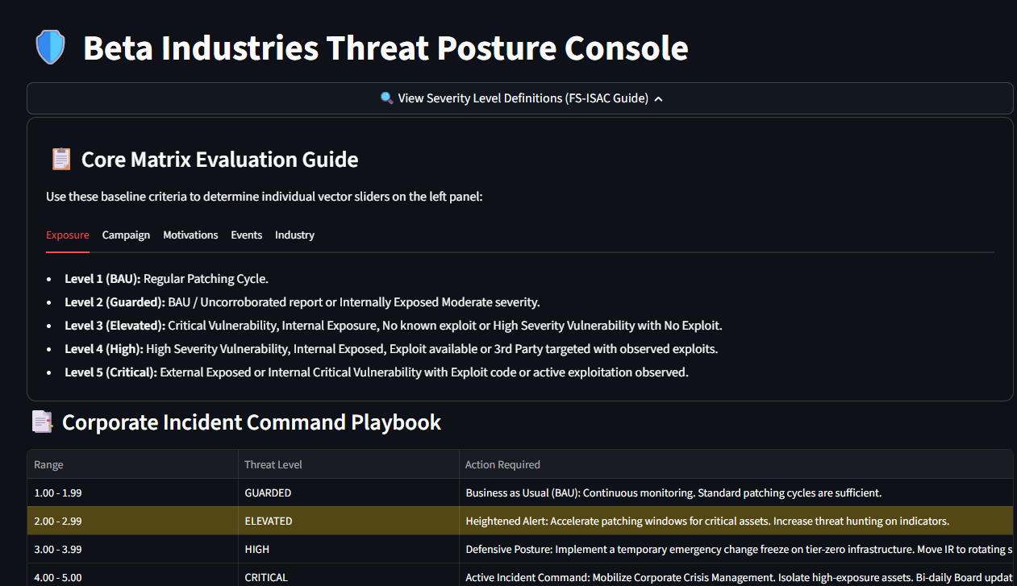The width and height of the screenshot is (1017, 586).
Task: Click the Core Matrix Evaluation Guide heading
Action: (219, 160)
